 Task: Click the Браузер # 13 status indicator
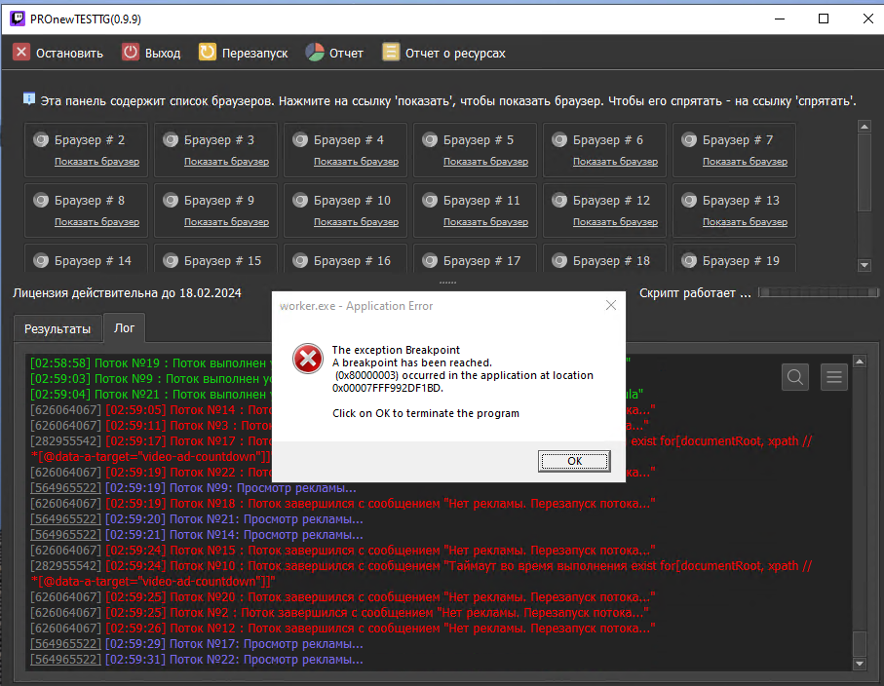pos(689,201)
